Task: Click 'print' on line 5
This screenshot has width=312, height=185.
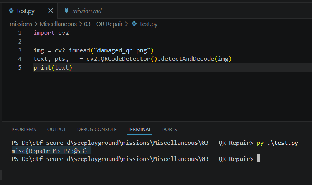Action: (42, 68)
